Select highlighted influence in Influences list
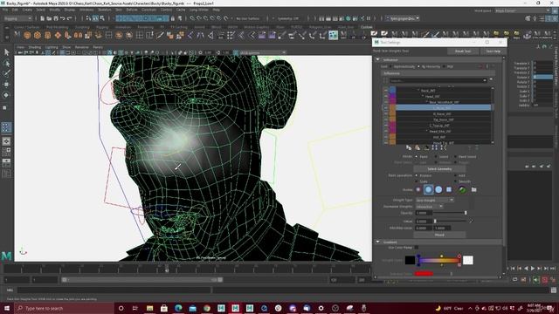The width and height of the screenshot is (559, 314). (443, 108)
